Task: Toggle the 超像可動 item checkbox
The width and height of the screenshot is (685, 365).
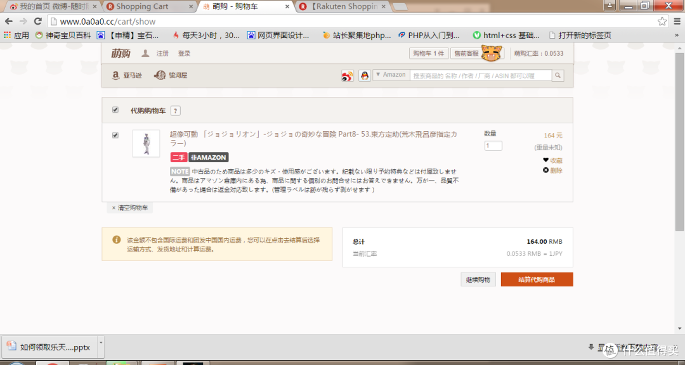Action: coord(115,136)
